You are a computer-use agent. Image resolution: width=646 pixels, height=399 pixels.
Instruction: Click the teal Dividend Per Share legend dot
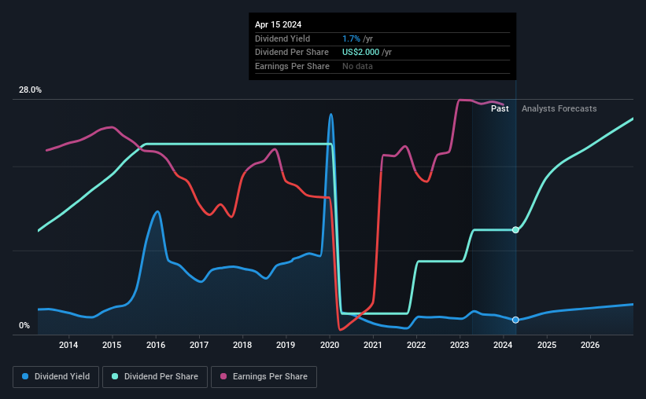115,376
